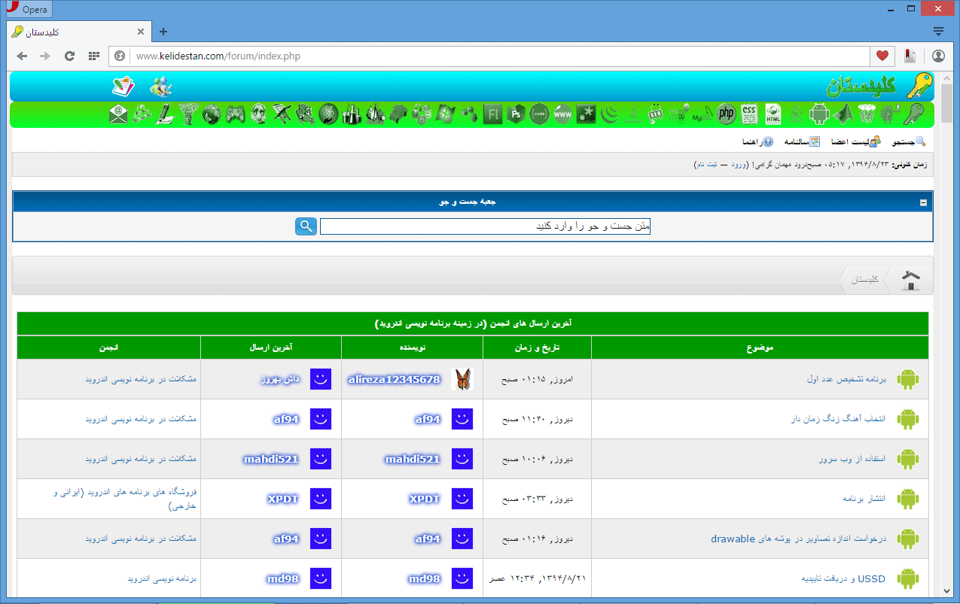Open the {code} circle icon

(x=539, y=114)
